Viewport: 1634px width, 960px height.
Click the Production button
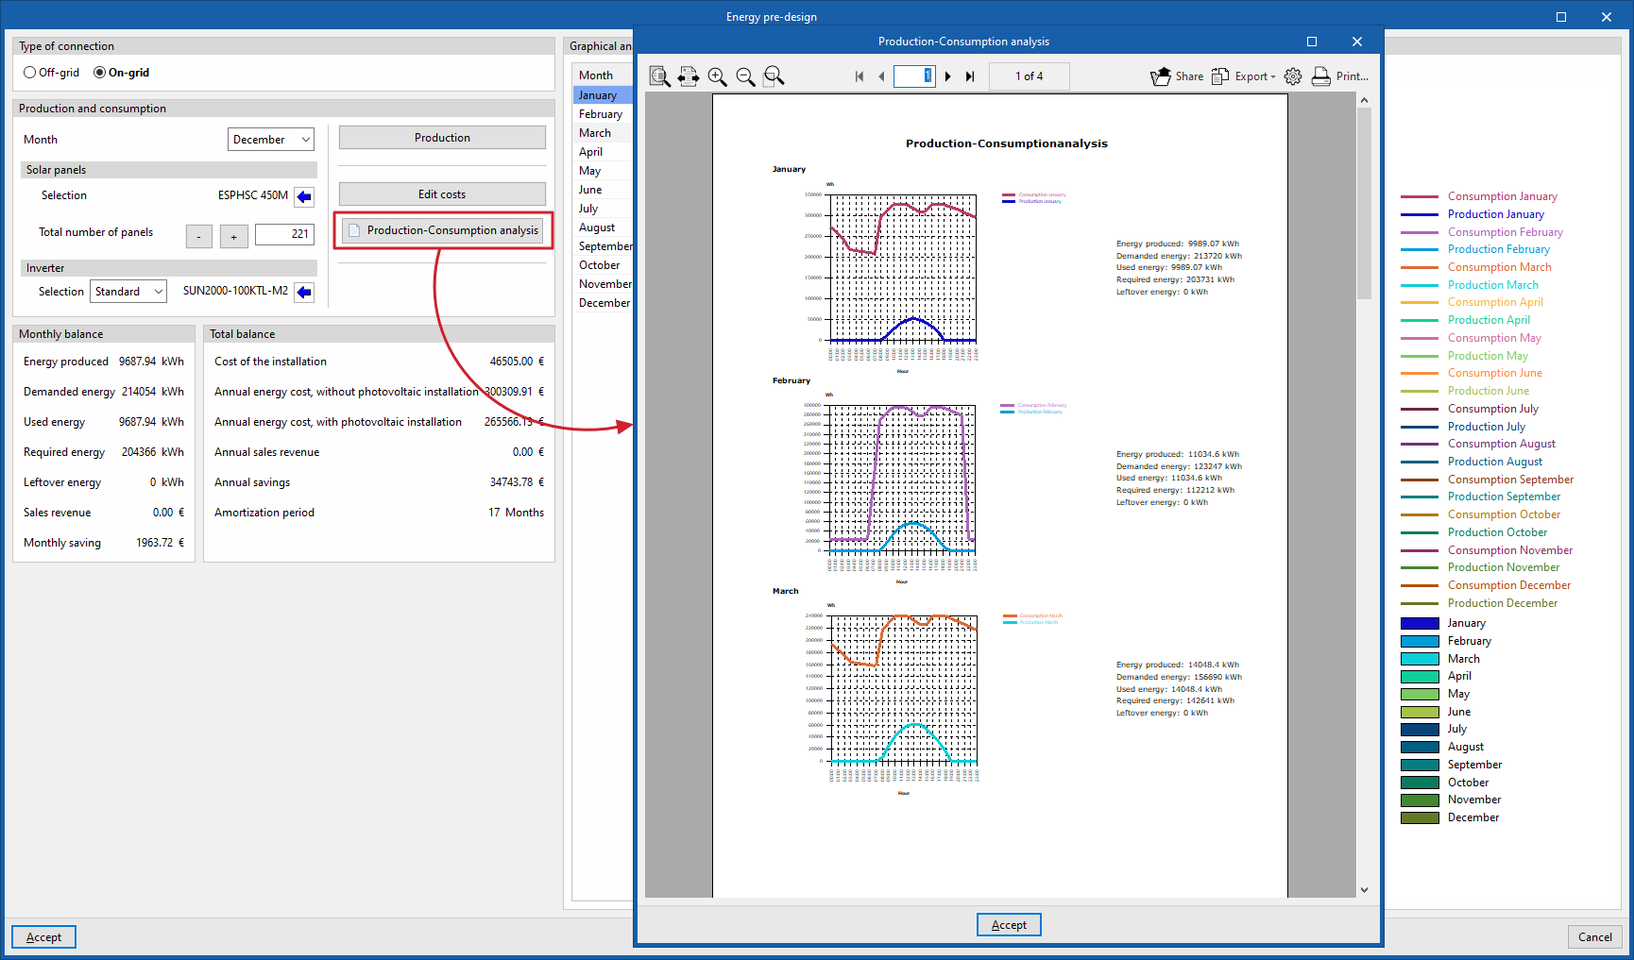(x=442, y=138)
